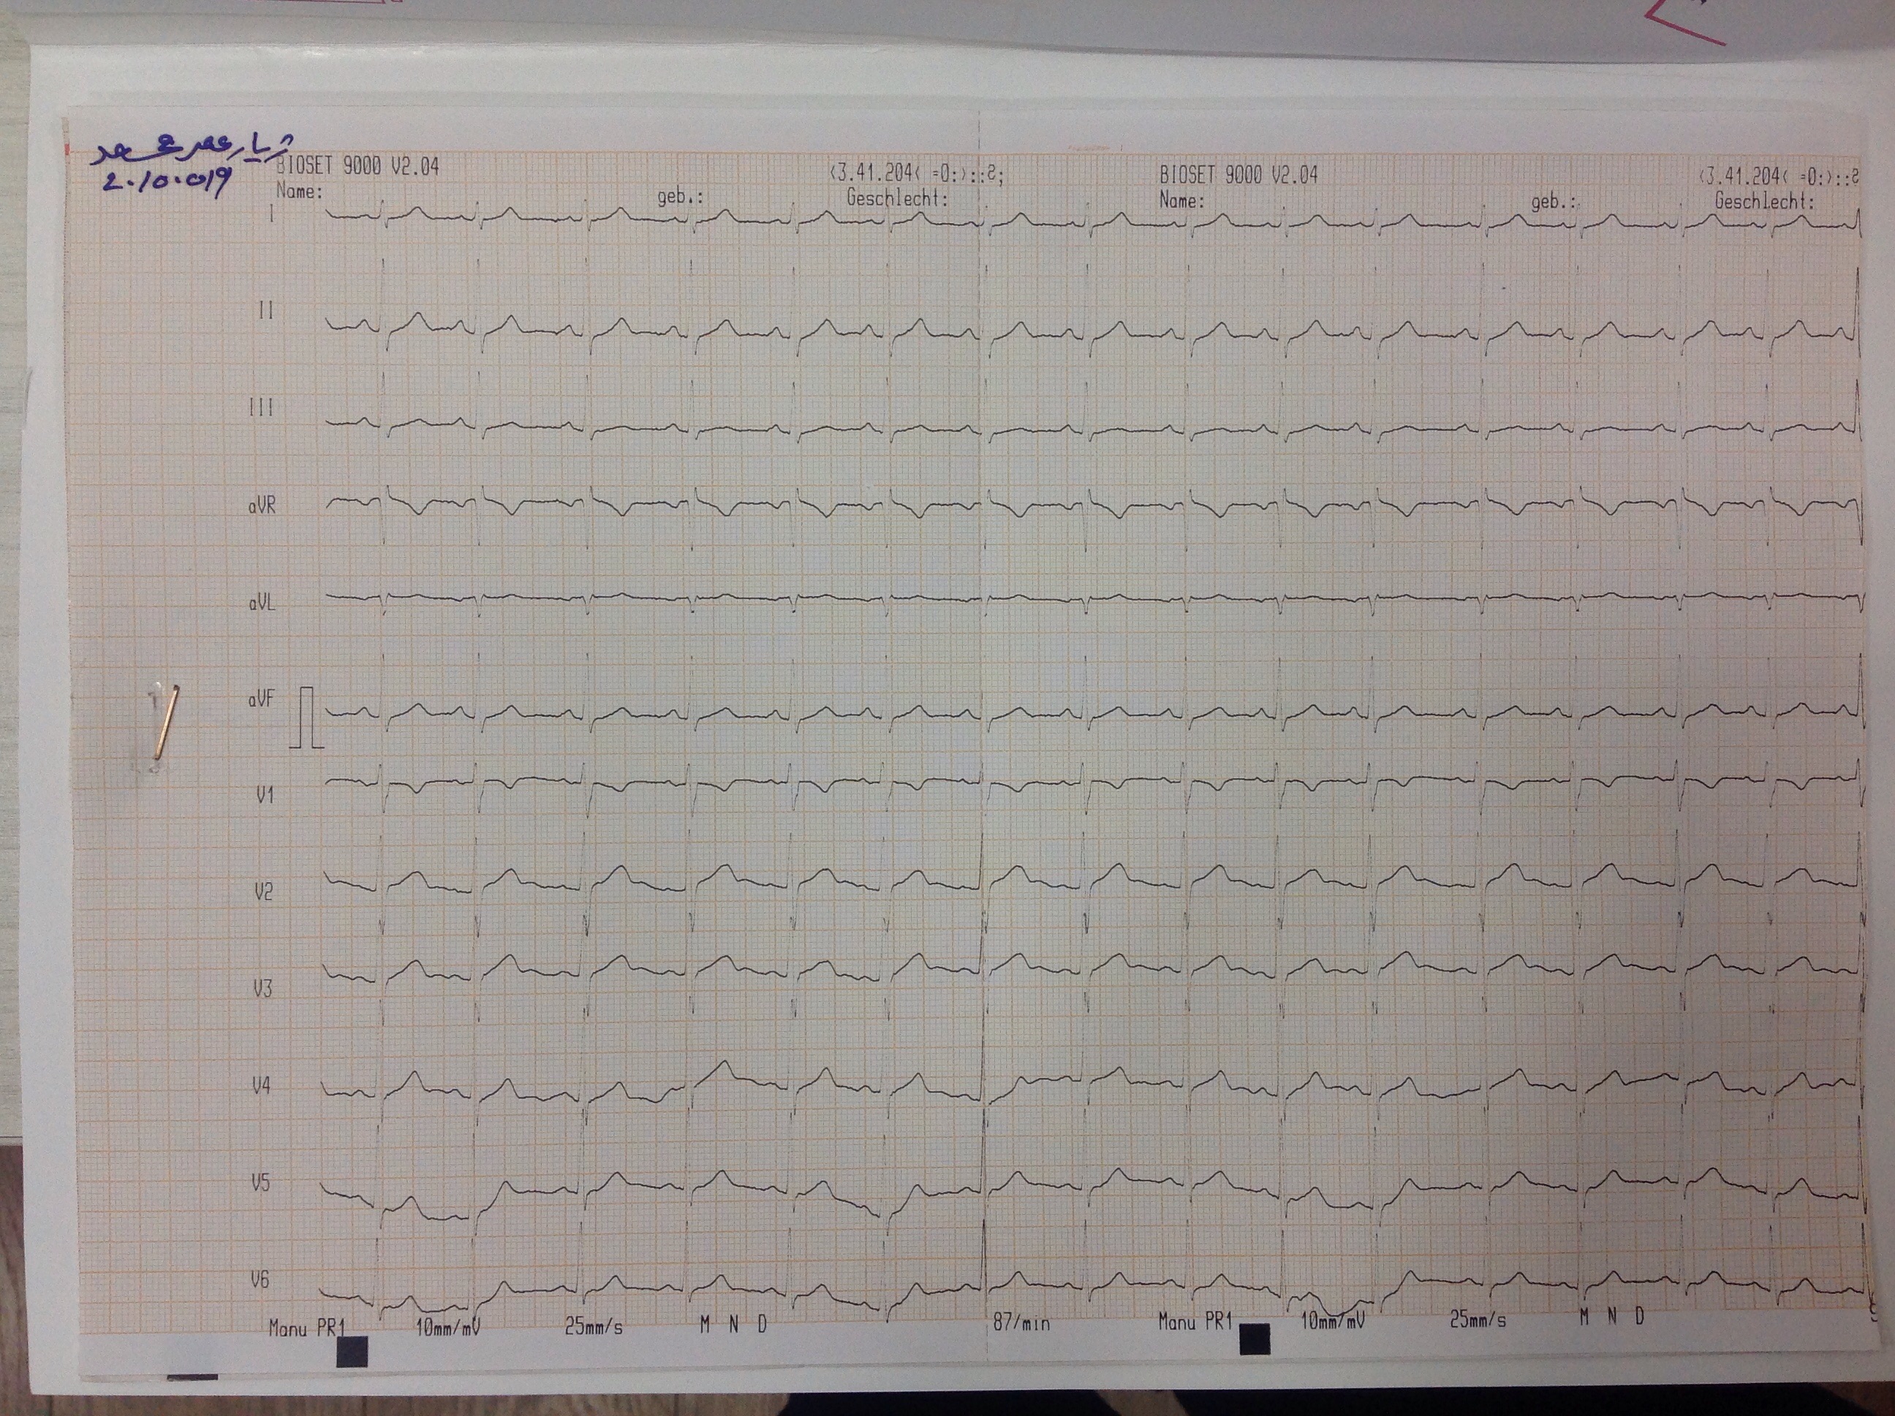
Task: Click the aVR lead label
Action: pos(262,505)
